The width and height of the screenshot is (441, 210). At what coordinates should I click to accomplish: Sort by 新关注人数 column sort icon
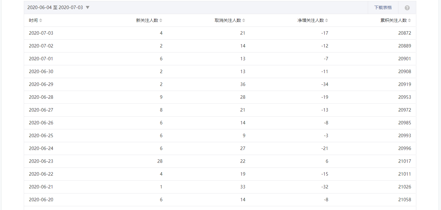161,20
